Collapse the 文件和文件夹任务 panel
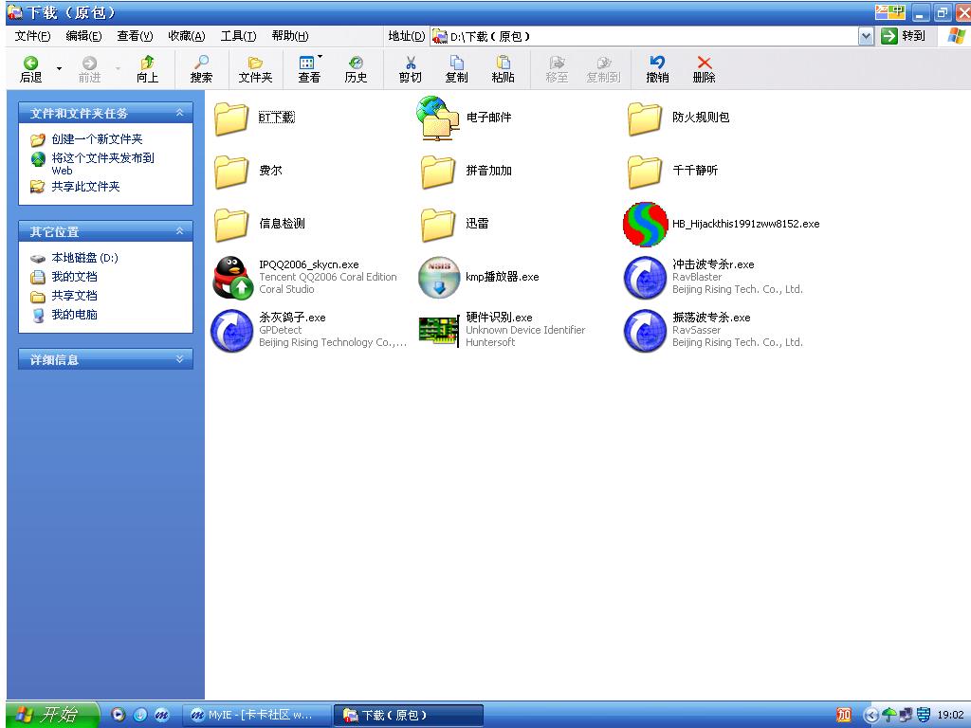 coord(179,113)
